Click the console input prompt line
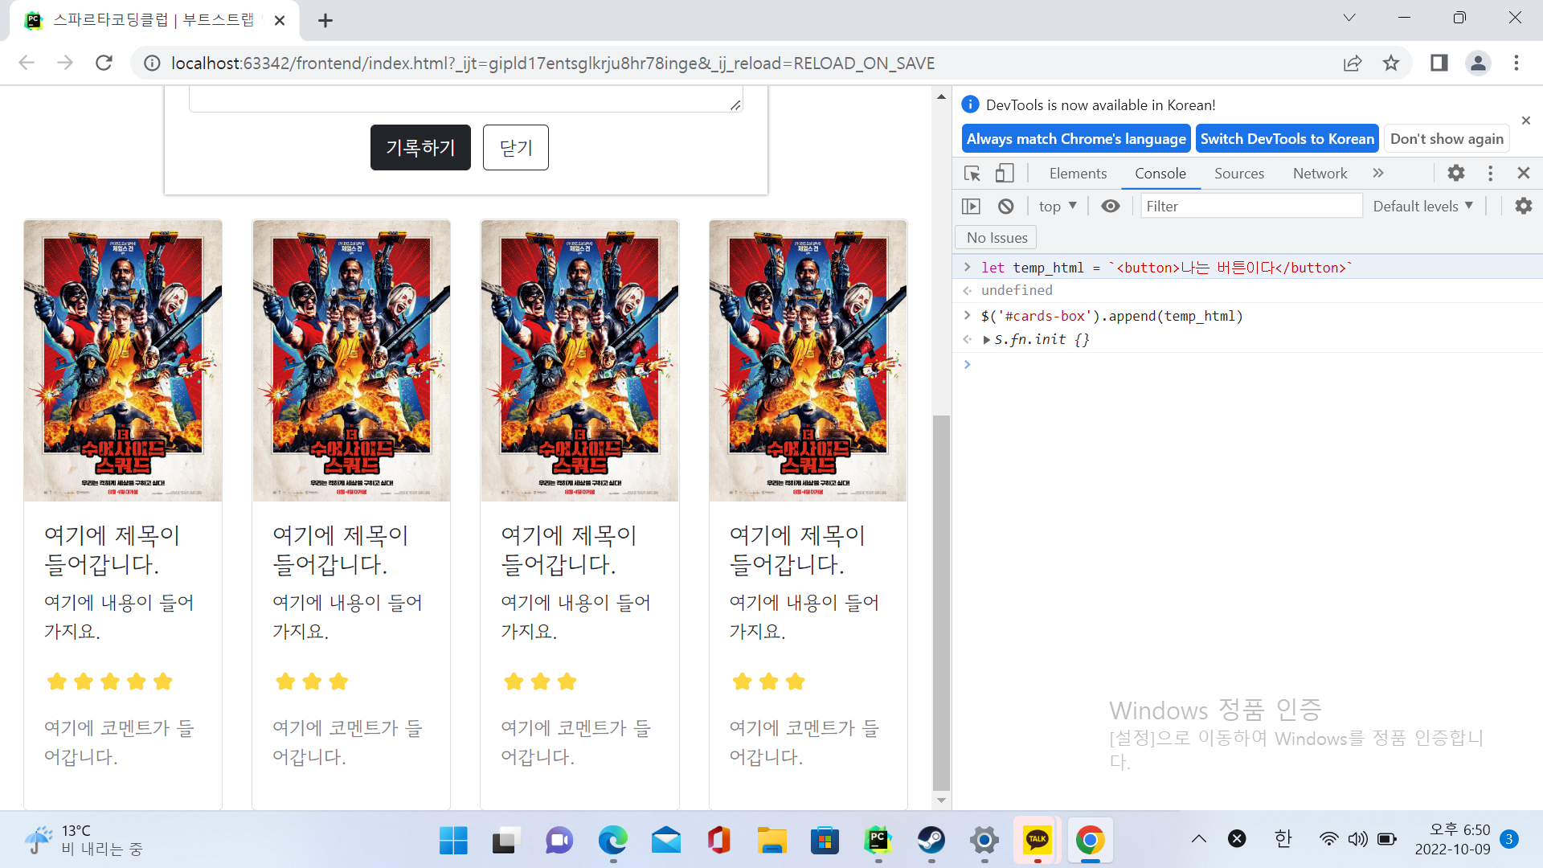Screen dimensions: 1543x868 point(1247,364)
